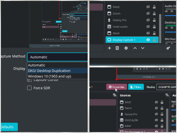Show meet audio via its eye icon, upper list
The height and width of the screenshot is (133, 177).
pyautogui.click(x=148, y=27)
